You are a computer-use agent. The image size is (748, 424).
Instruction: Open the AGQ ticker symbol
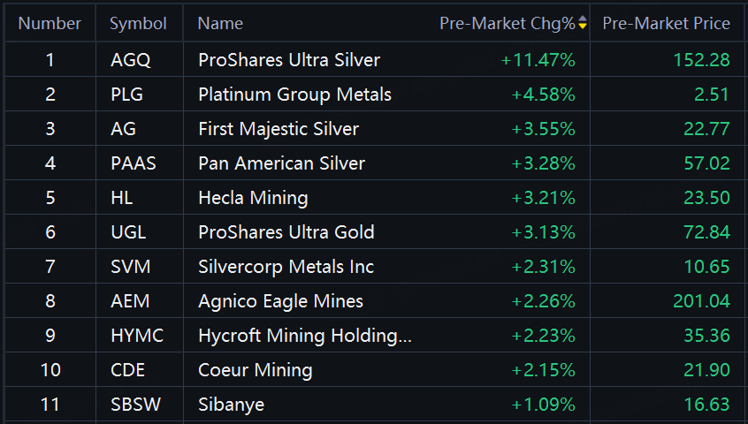pyautogui.click(x=131, y=60)
